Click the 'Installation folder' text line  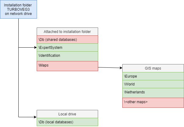click(18, 5)
